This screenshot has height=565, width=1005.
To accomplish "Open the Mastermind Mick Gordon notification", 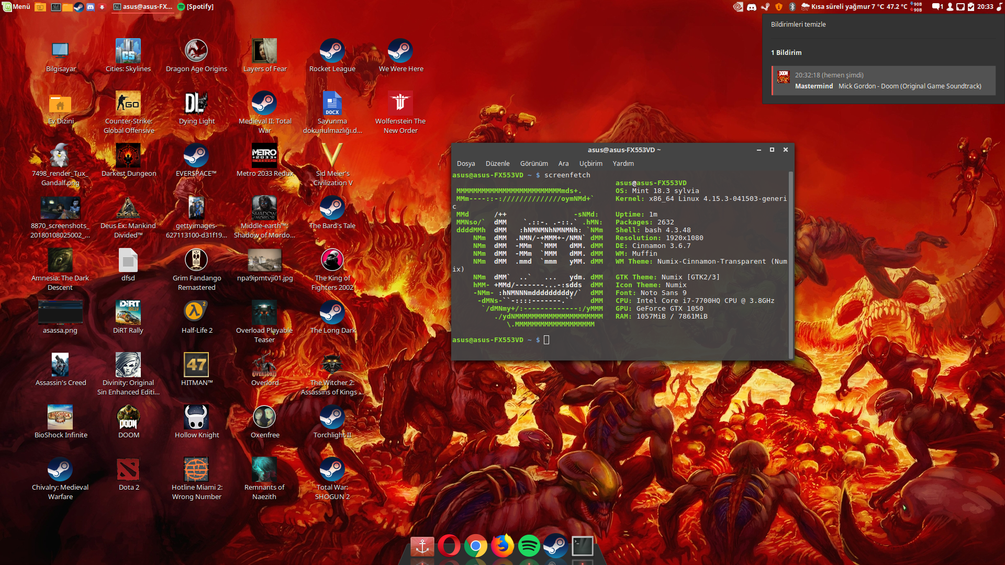I will coord(884,81).
